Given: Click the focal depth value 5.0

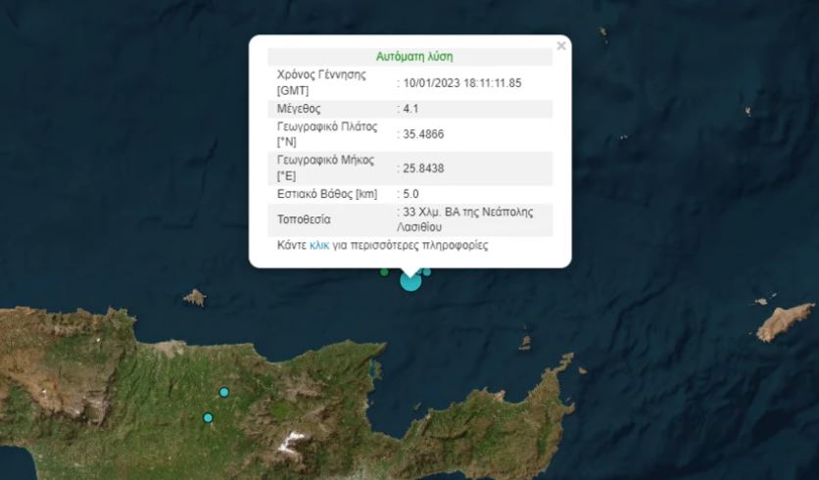Looking at the screenshot, I should pos(410,194).
